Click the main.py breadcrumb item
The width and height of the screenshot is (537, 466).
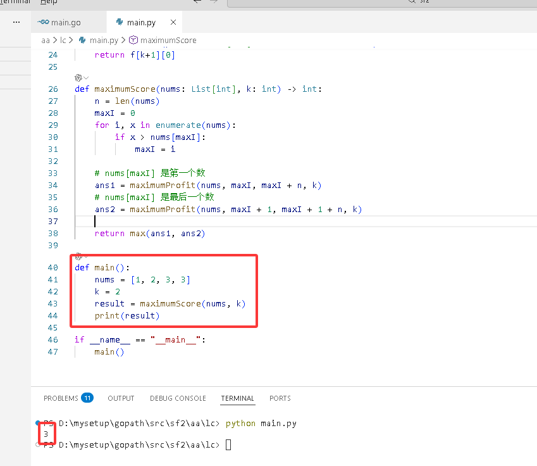pos(104,41)
